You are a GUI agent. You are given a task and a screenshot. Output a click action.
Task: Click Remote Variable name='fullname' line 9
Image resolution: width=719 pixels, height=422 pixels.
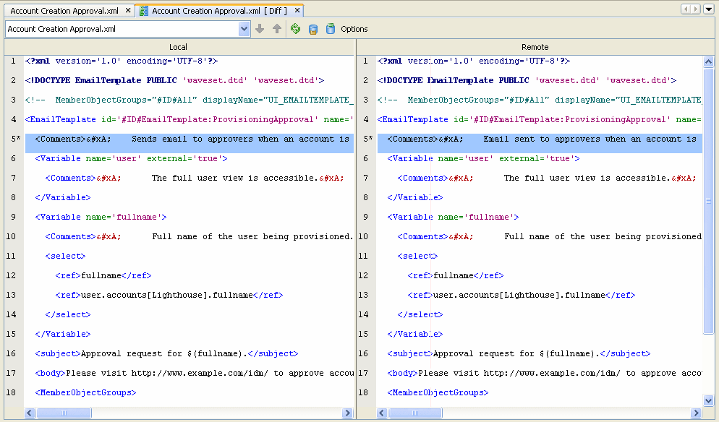pyautogui.click(x=453, y=217)
